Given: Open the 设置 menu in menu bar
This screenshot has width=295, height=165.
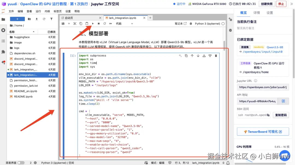Looking at the screenshot, I should click(x=68, y=11).
